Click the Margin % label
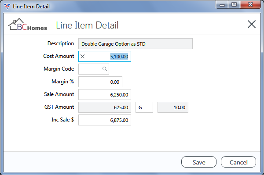The height and width of the screenshot is (175, 264). tap(62, 82)
